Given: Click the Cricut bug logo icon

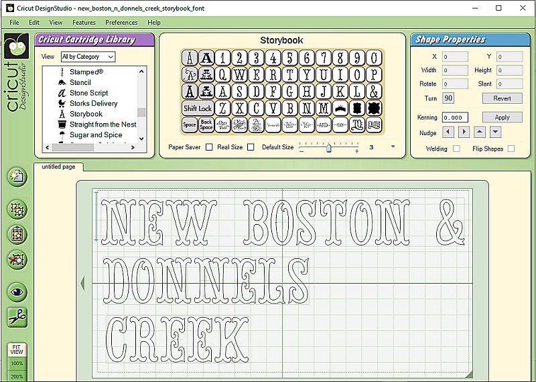Looking at the screenshot, I should pyautogui.click(x=16, y=45).
